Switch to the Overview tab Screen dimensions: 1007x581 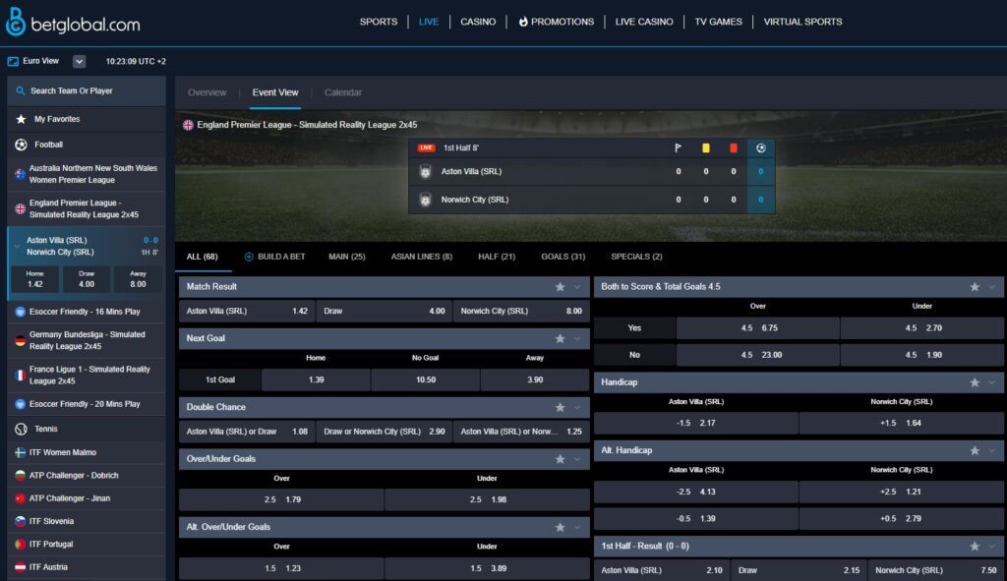(207, 92)
